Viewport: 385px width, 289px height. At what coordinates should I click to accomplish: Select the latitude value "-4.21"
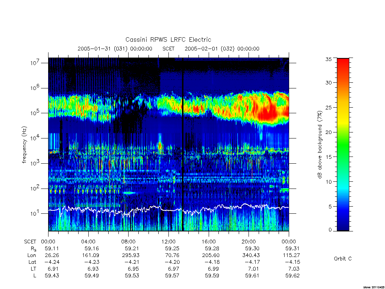[x=132, y=262]
